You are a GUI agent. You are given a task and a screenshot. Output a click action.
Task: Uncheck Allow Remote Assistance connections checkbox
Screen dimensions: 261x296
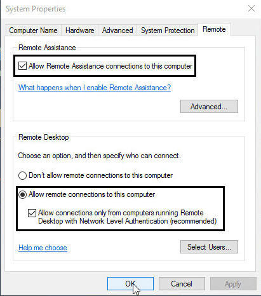point(22,66)
